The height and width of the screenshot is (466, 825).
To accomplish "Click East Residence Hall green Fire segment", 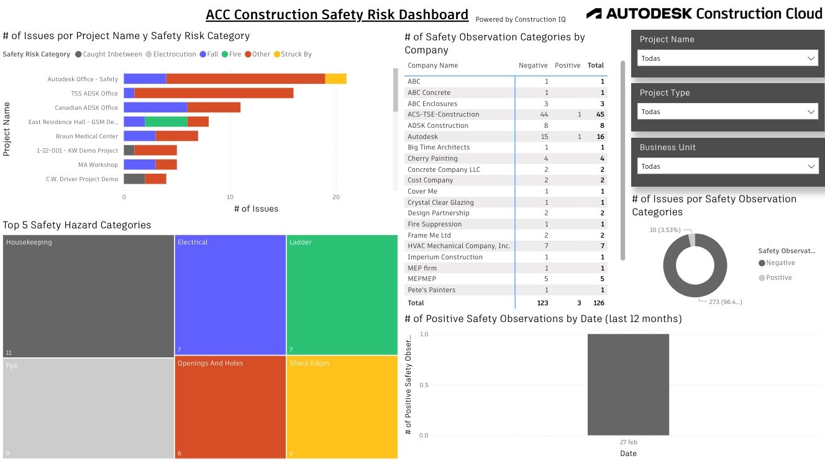I will pos(166,122).
